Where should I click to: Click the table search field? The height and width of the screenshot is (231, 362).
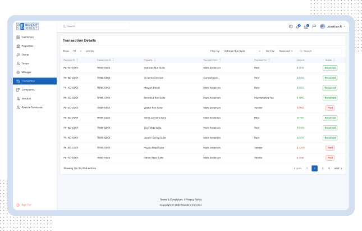coord(321,51)
